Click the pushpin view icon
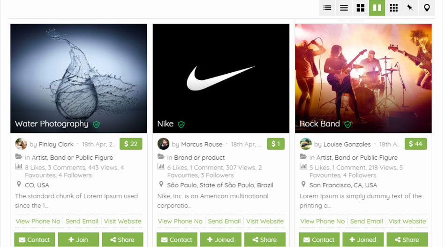The width and height of the screenshot is (445, 247). point(410,8)
